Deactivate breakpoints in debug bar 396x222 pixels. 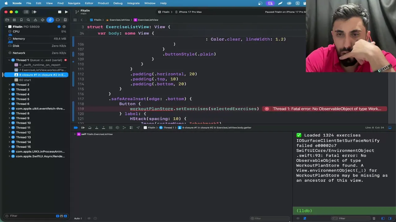(76, 128)
